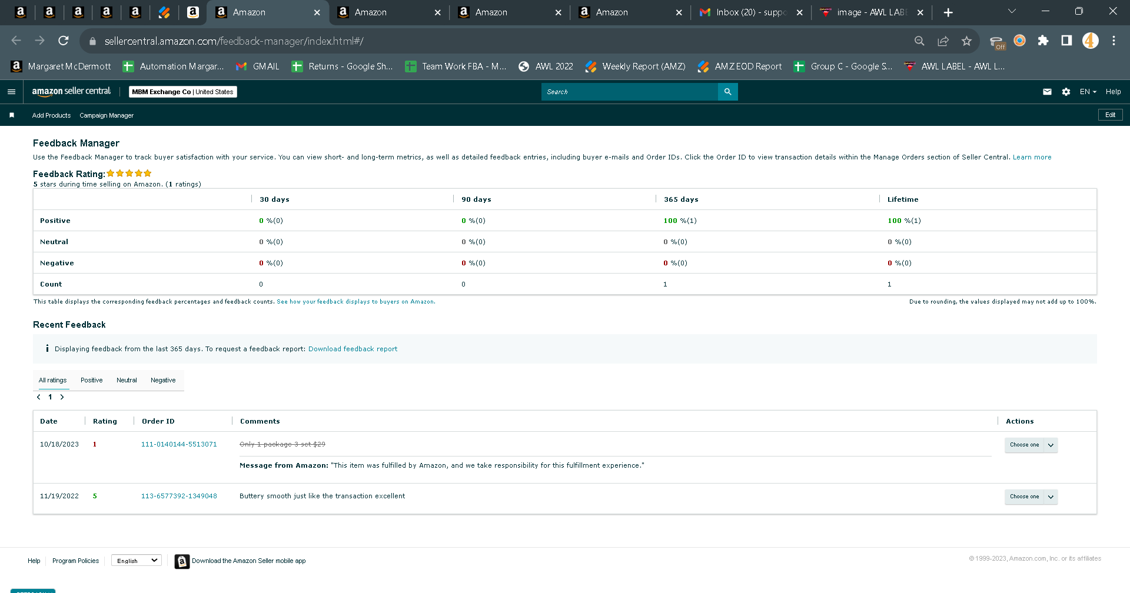Screen dimensions: 1130x593
Task: Click the browser forward arrow
Action: tap(39, 41)
